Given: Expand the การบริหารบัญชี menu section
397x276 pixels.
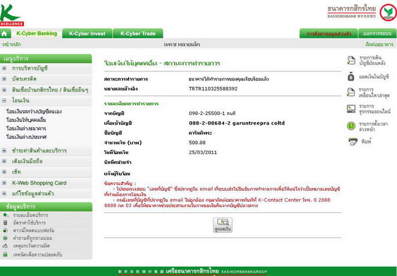Looking at the screenshot, I should [x=5, y=69].
